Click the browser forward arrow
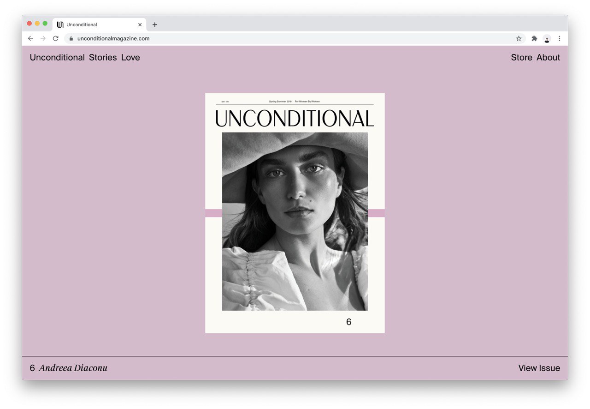 click(x=43, y=38)
